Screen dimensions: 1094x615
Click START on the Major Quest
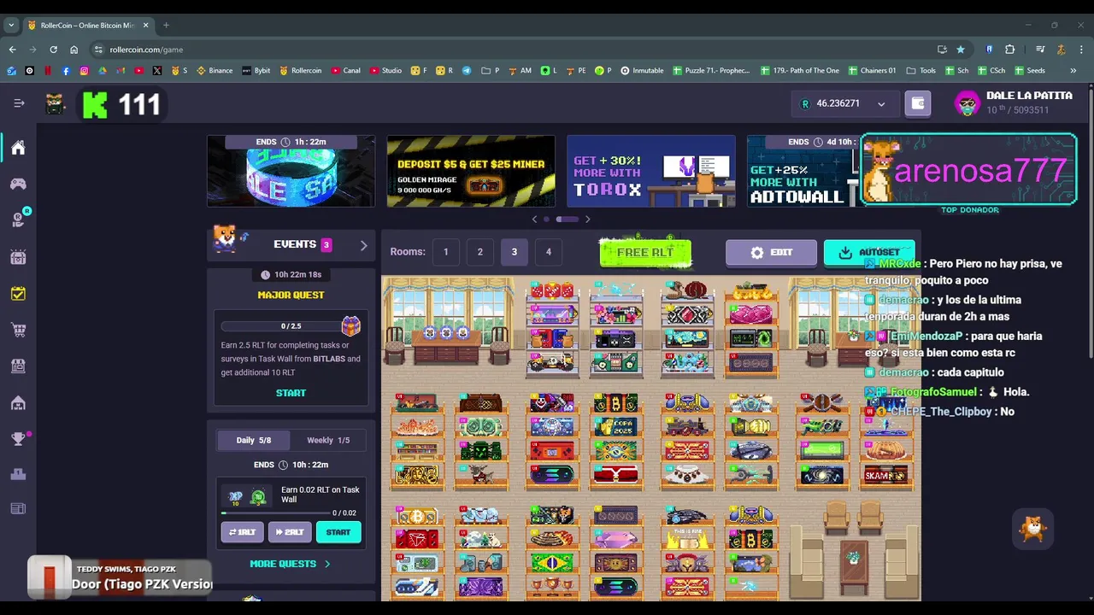click(x=291, y=393)
